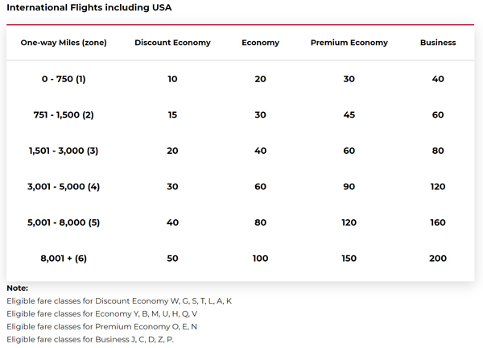Click the 'International Flights including USA' heading
The height and width of the screenshot is (348, 483).
click(89, 7)
